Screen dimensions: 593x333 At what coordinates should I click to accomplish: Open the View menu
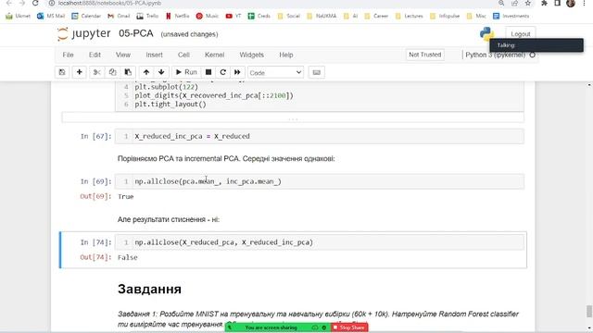(x=123, y=55)
